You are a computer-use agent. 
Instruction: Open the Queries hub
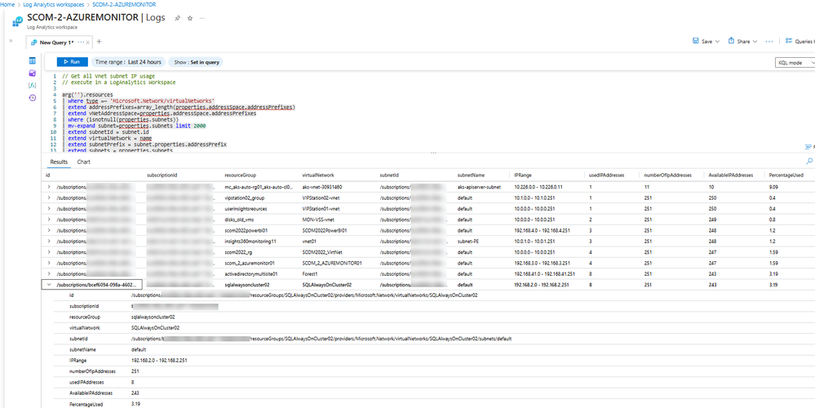[799, 41]
